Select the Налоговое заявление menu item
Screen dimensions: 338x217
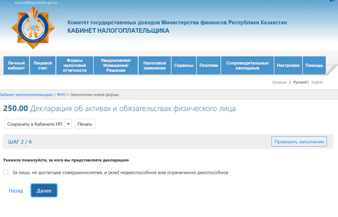pos(155,66)
